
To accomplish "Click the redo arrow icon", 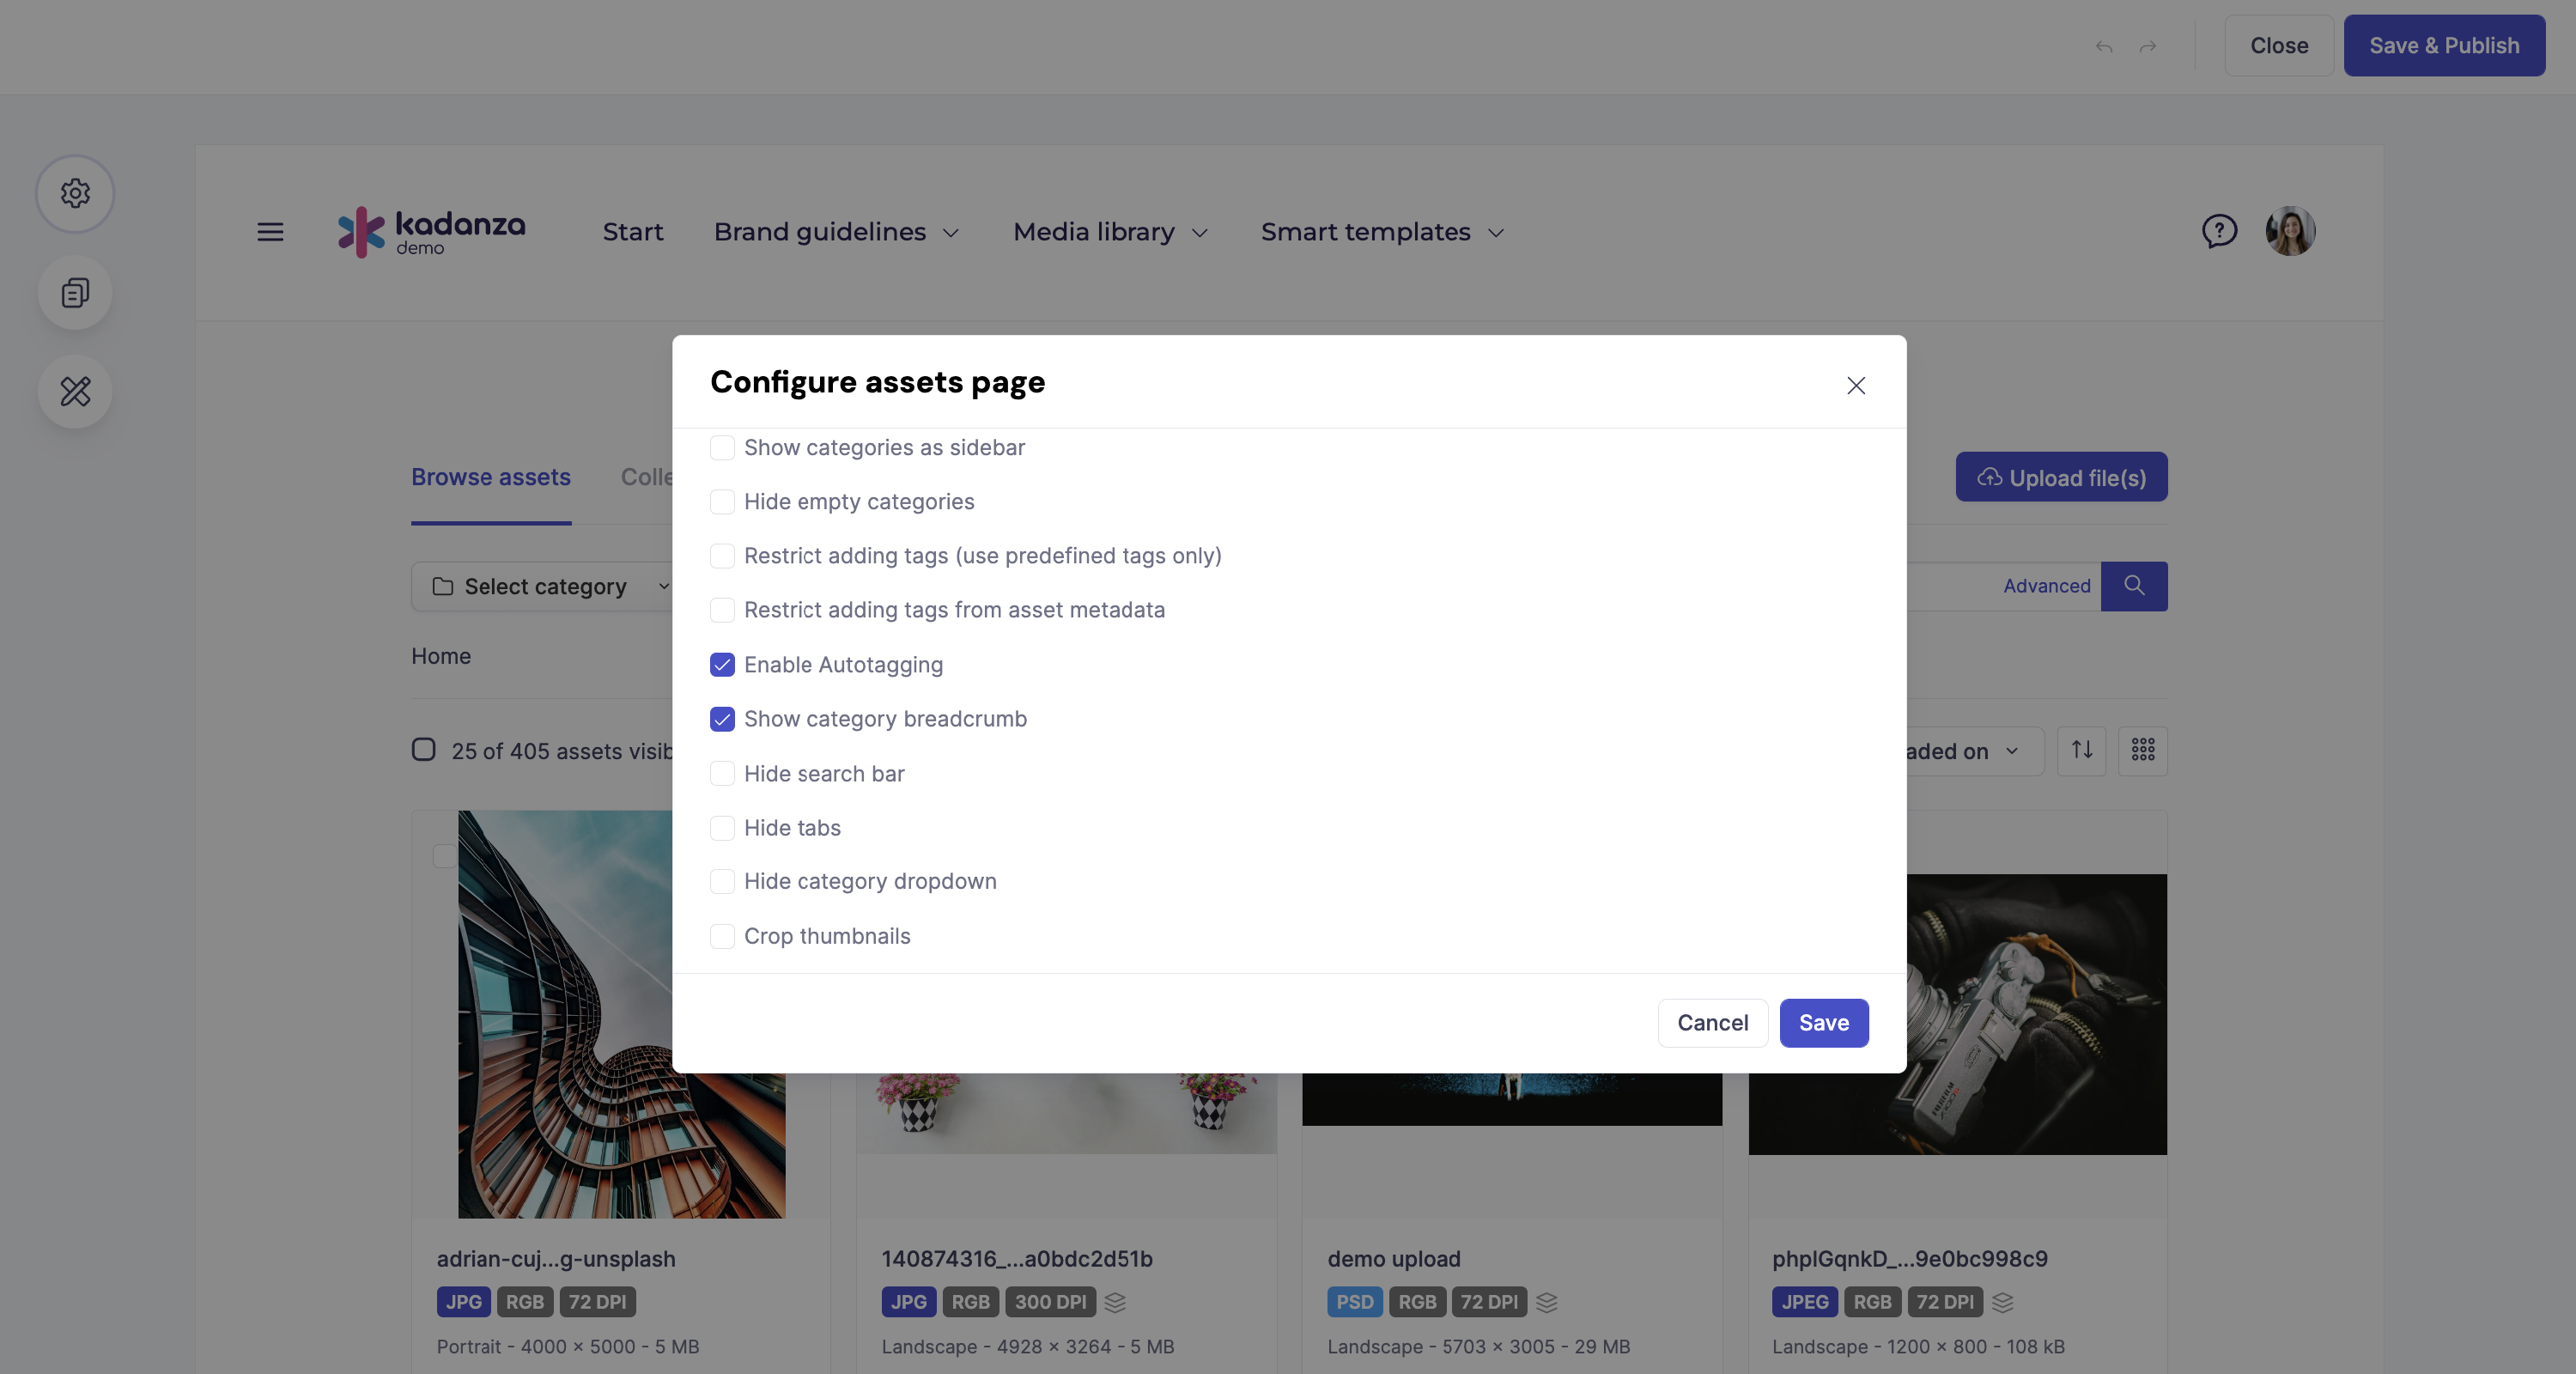I will tap(2148, 46).
